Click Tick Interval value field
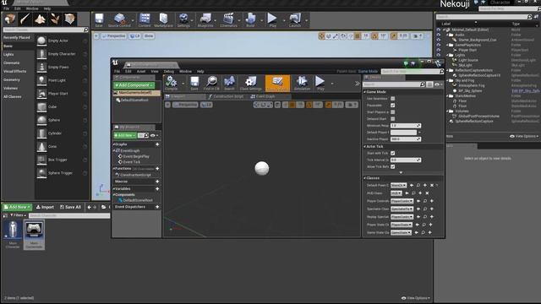The height and width of the screenshot is (304, 541). (406, 160)
